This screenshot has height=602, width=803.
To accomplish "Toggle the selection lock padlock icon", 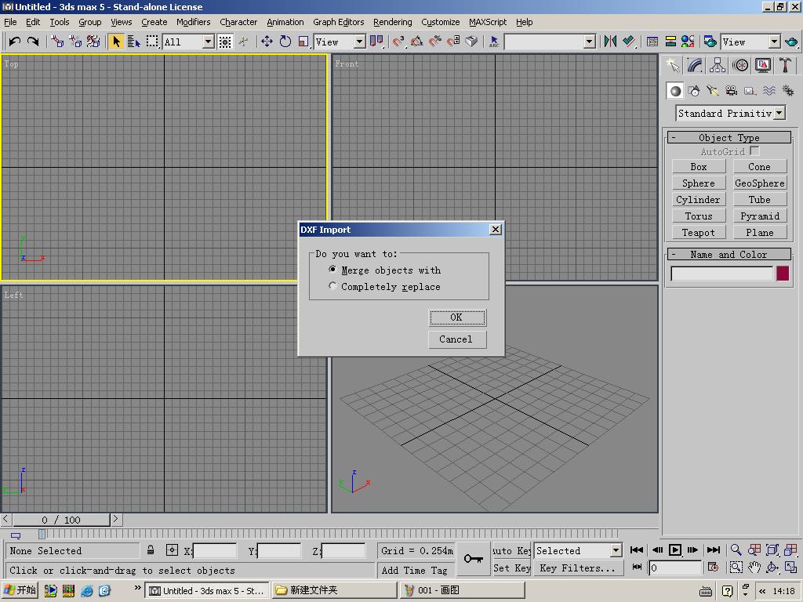I will pyautogui.click(x=151, y=550).
